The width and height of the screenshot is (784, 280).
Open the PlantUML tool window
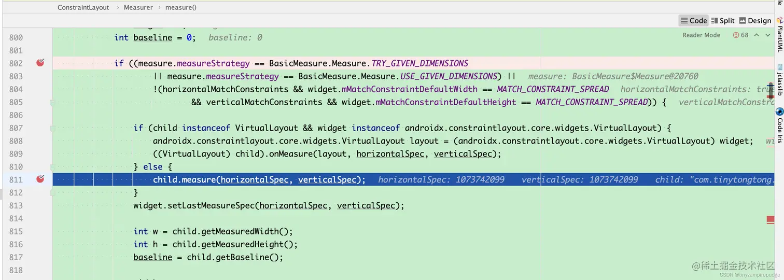coord(779,35)
